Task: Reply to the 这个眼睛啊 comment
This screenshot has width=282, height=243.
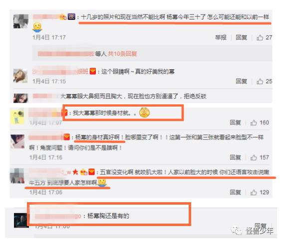Action: pos(242,81)
